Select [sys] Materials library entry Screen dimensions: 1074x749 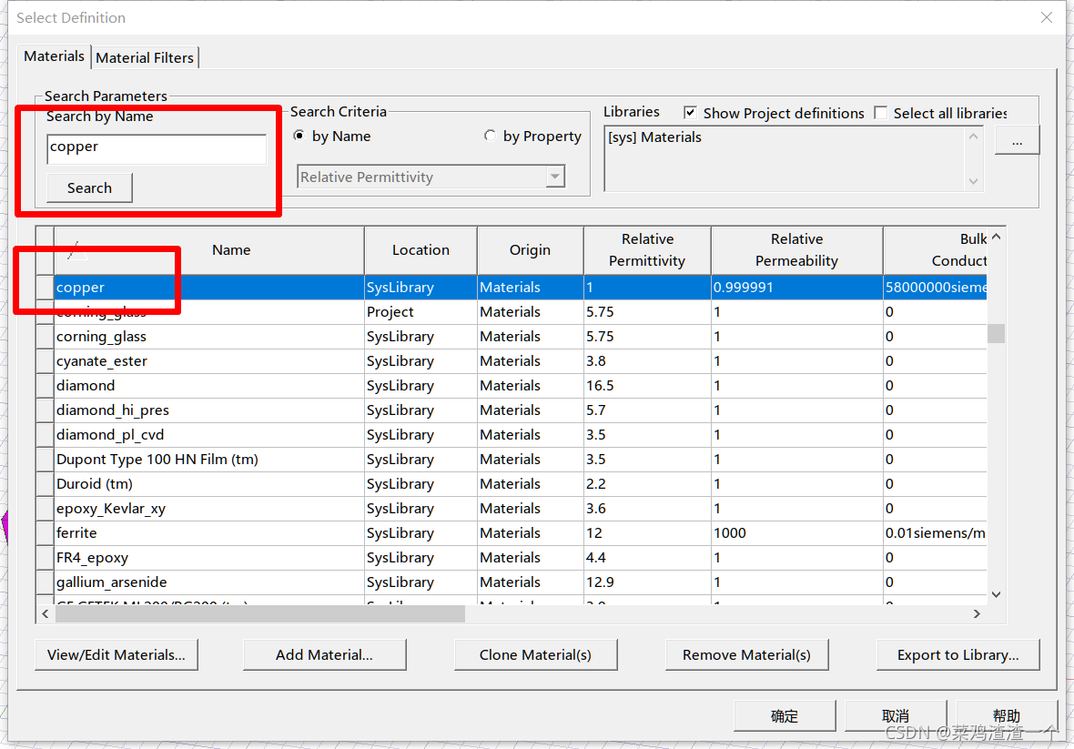pyautogui.click(x=654, y=137)
